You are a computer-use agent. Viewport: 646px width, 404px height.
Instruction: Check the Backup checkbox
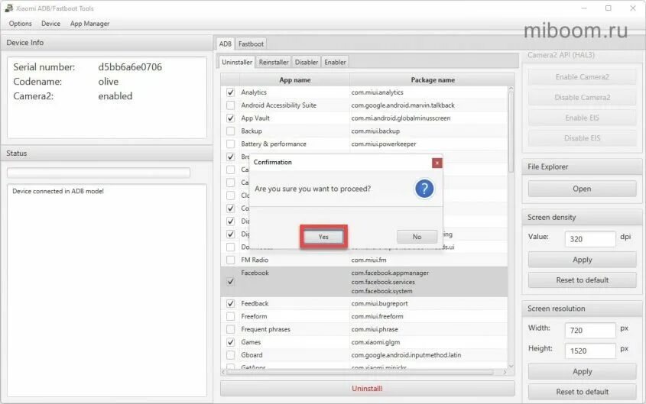(x=231, y=131)
